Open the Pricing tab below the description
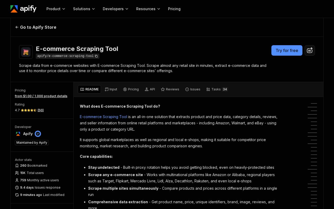This screenshot has height=209, width=334. point(131,89)
